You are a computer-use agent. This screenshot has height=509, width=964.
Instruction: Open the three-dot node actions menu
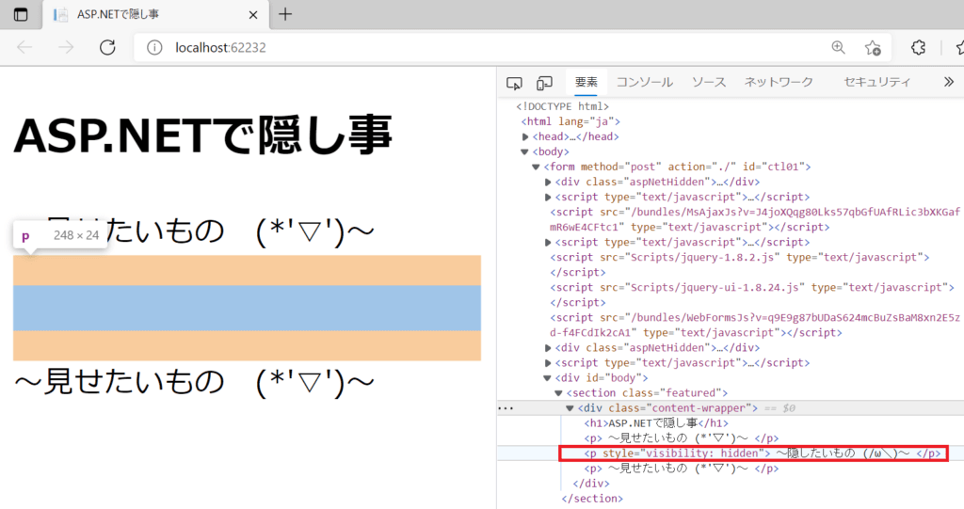(x=506, y=408)
